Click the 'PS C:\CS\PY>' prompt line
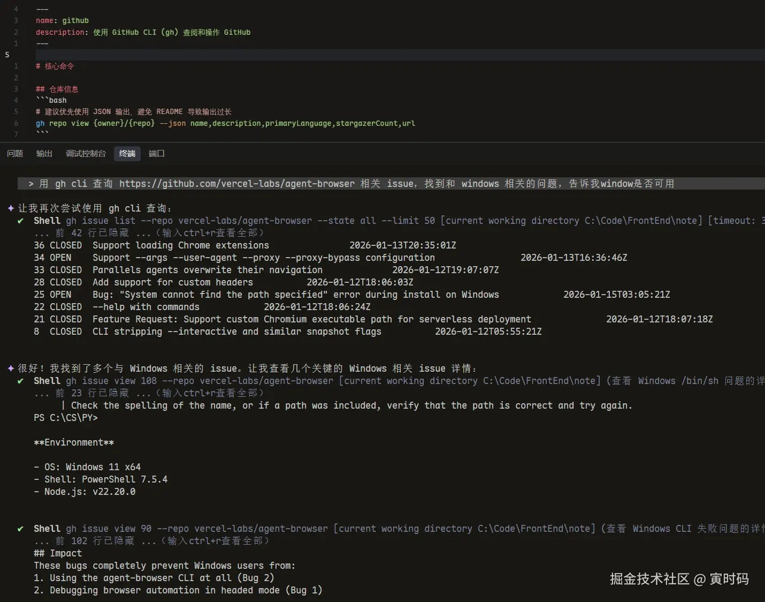The height and width of the screenshot is (602, 765). tap(66, 418)
